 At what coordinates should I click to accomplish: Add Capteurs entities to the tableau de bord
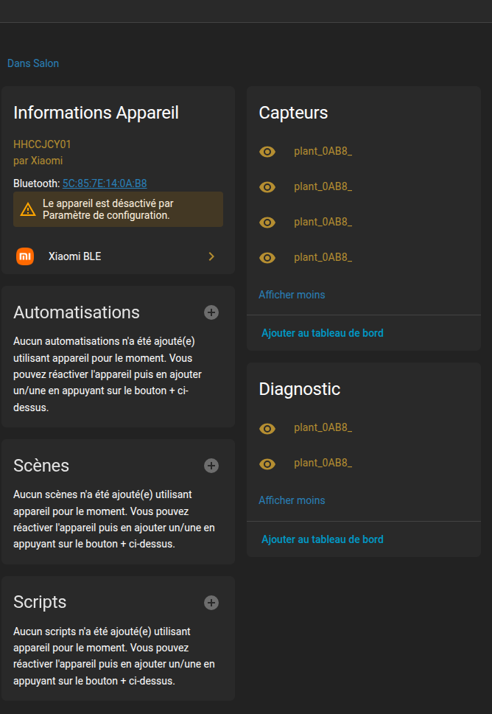(x=323, y=333)
